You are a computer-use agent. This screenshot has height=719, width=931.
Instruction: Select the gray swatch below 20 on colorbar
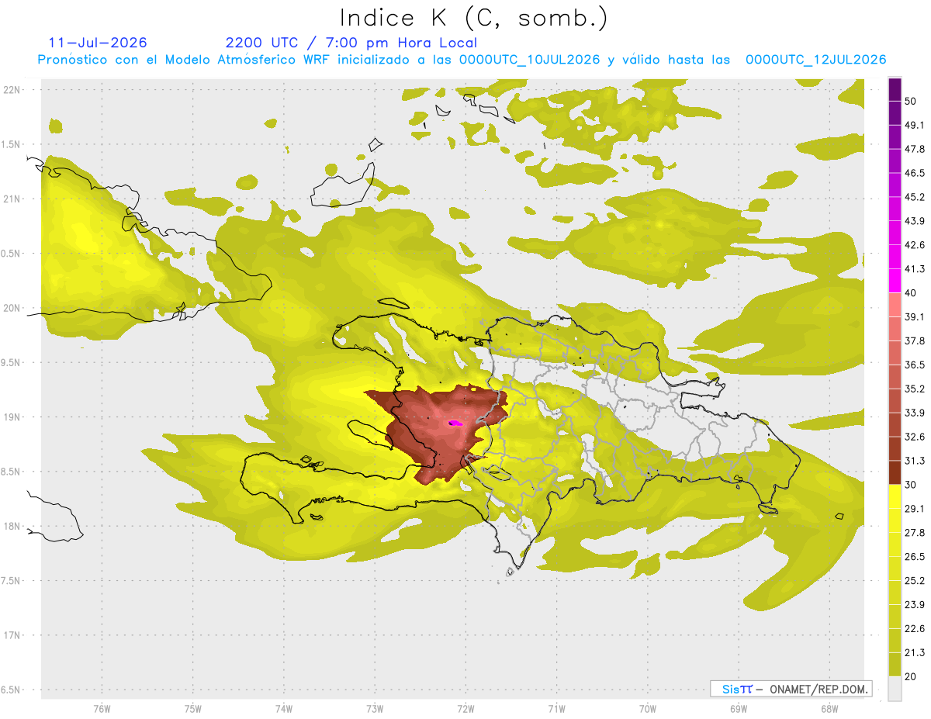pyautogui.click(x=895, y=689)
